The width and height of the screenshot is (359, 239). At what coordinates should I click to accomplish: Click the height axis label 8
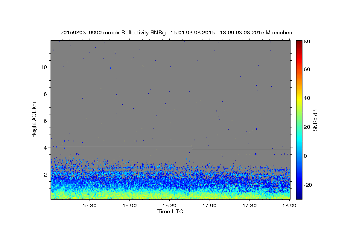(x=45, y=94)
